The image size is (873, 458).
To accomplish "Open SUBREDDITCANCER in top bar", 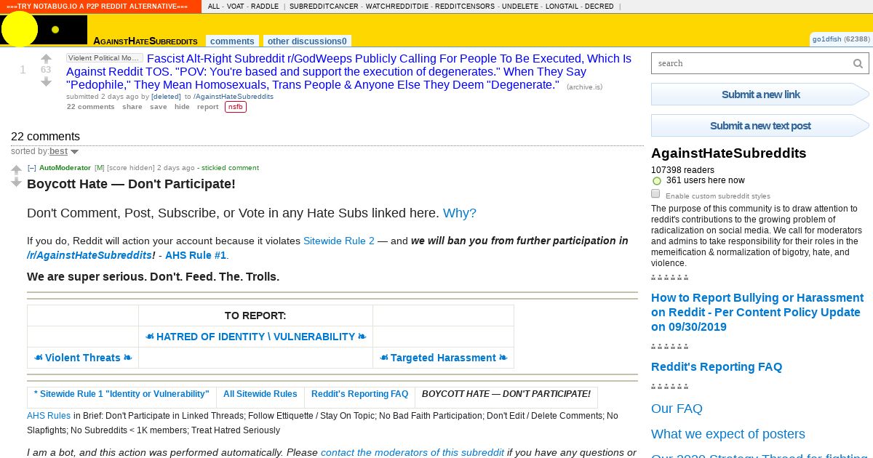I will tap(323, 7).
